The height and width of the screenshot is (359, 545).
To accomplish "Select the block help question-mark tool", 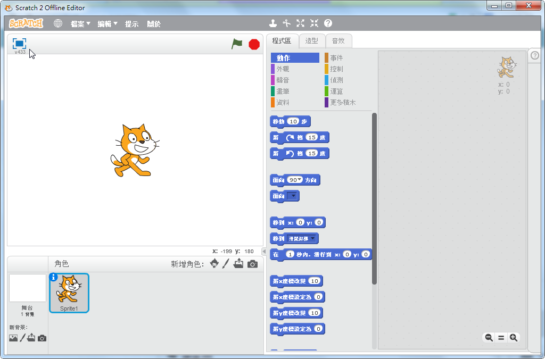I will pos(328,23).
